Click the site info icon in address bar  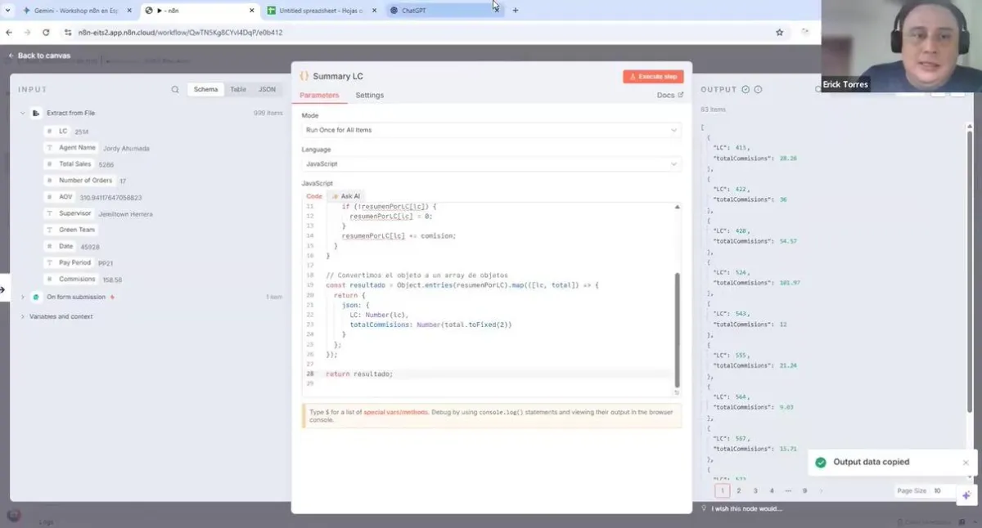pyautogui.click(x=69, y=32)
